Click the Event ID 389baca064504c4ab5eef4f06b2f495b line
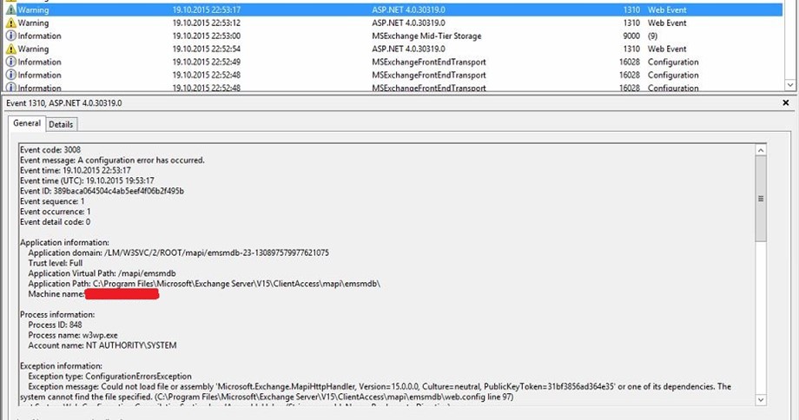 pos(102,191)
